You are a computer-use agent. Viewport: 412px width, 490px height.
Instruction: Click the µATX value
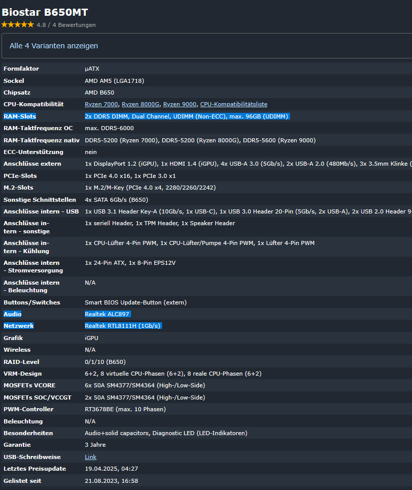92,69
